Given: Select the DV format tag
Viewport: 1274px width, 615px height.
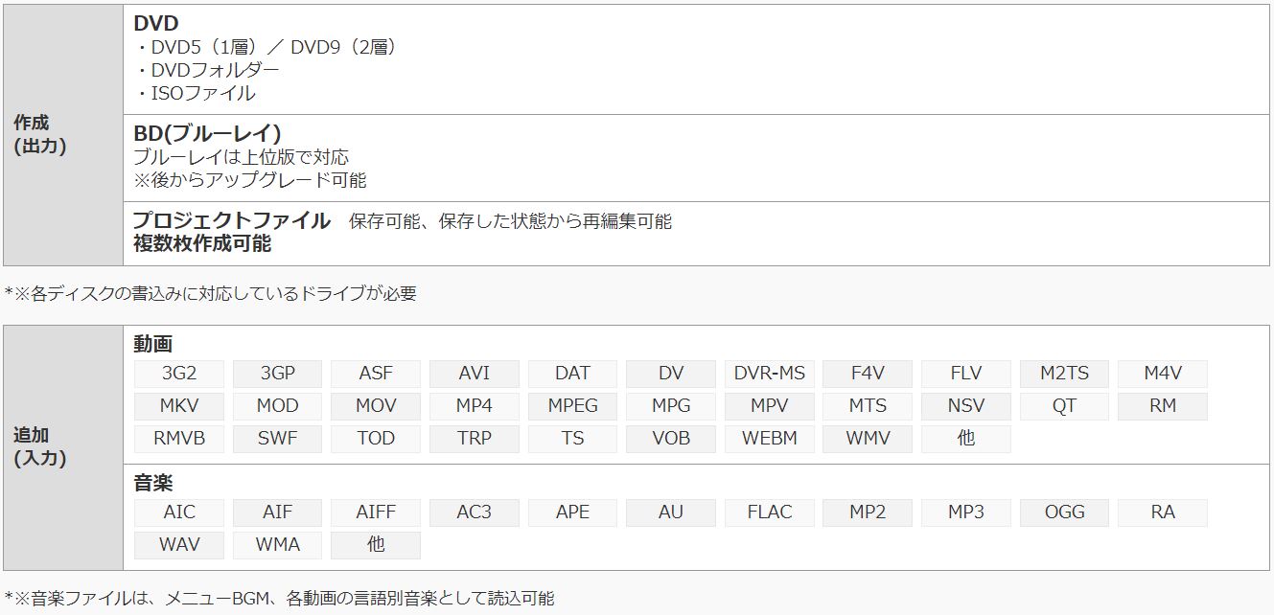Looking at the screenshot, I should (671, 374).
